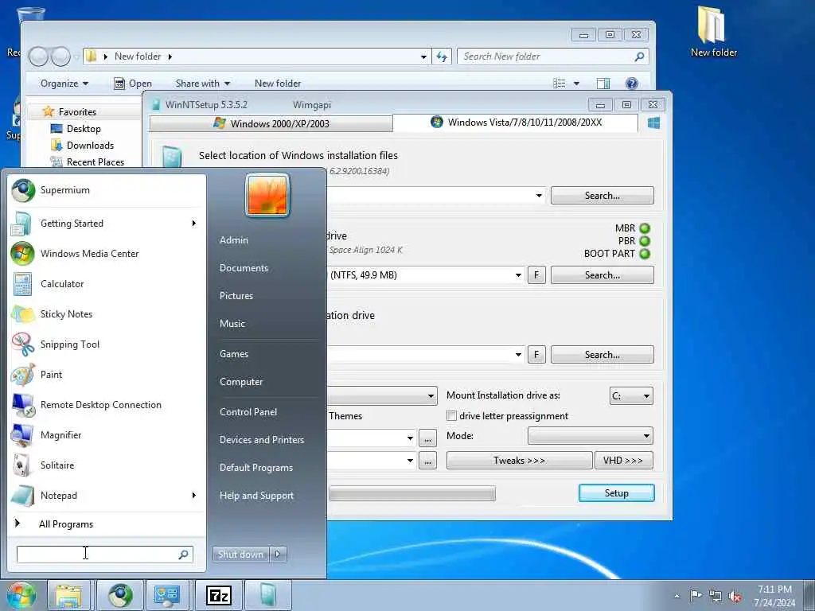
Task: Open Notepad from the Start menu
Action: (x=107, y=496)
